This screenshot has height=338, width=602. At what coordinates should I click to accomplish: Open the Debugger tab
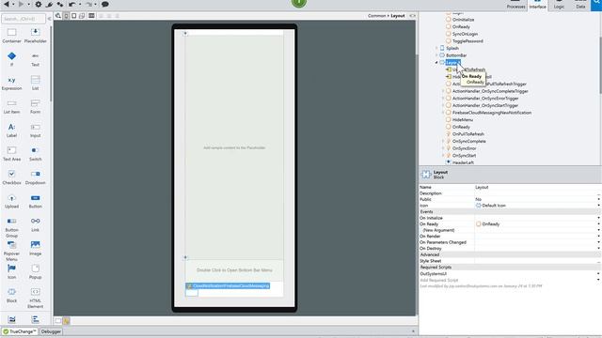[x=51, y=331]
